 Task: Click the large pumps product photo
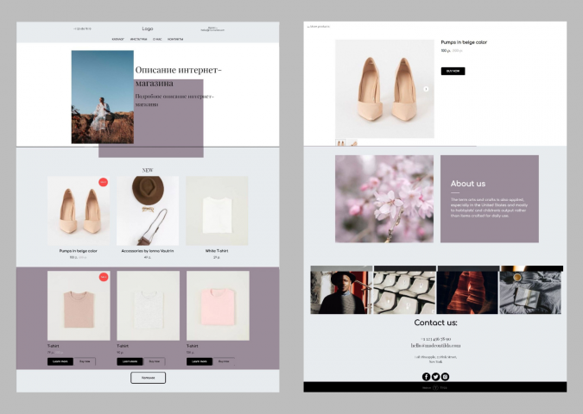(384, 89)
